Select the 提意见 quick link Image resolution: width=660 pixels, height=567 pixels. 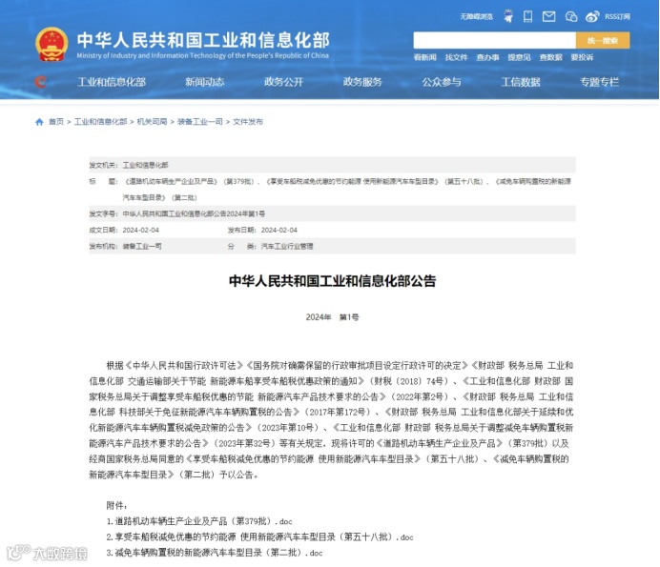point(519,57)
